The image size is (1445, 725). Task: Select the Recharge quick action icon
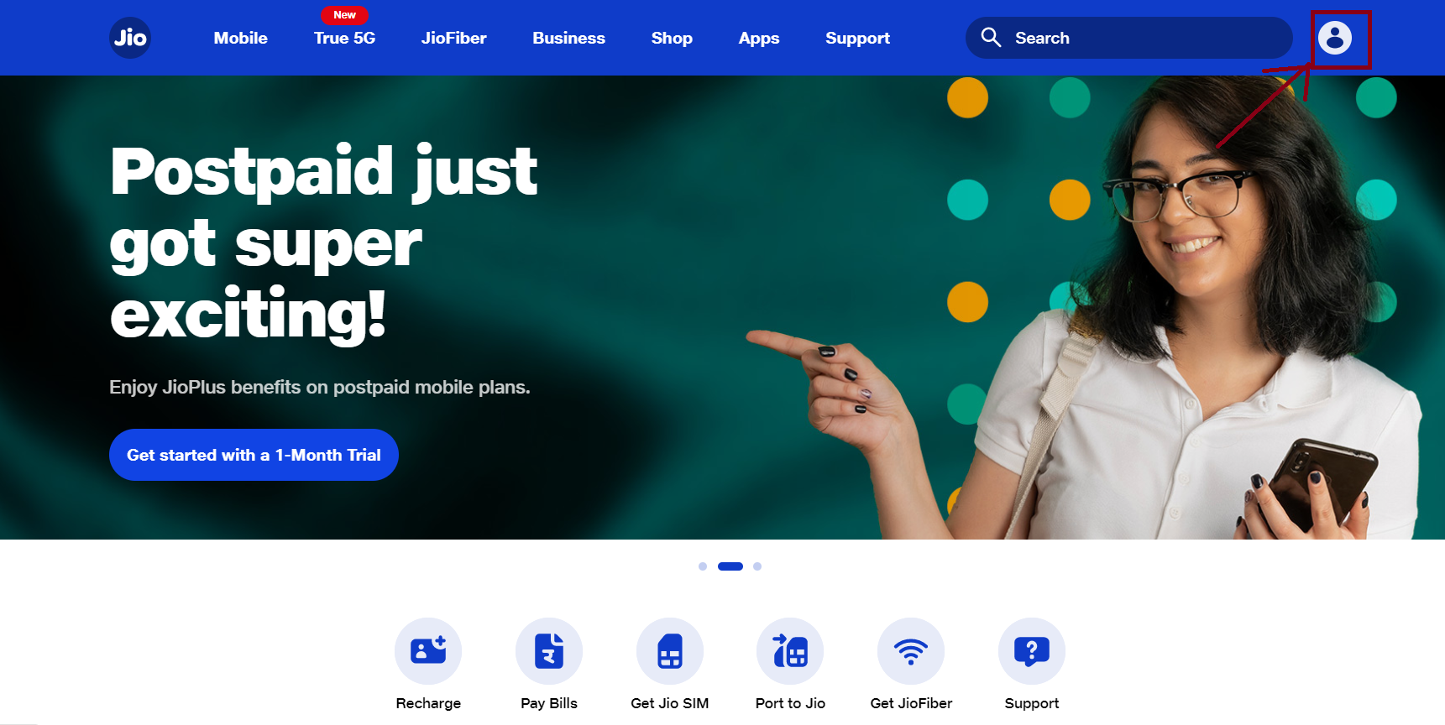(428, 651)
